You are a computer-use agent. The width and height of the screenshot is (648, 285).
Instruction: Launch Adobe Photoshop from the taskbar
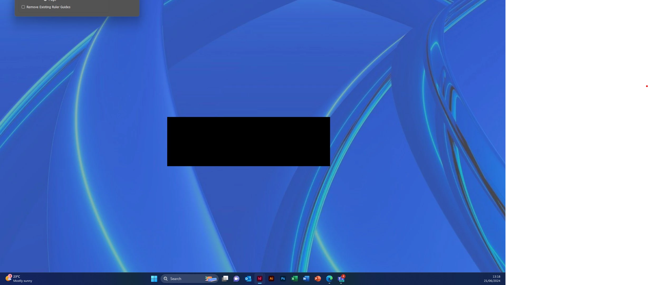283,279
